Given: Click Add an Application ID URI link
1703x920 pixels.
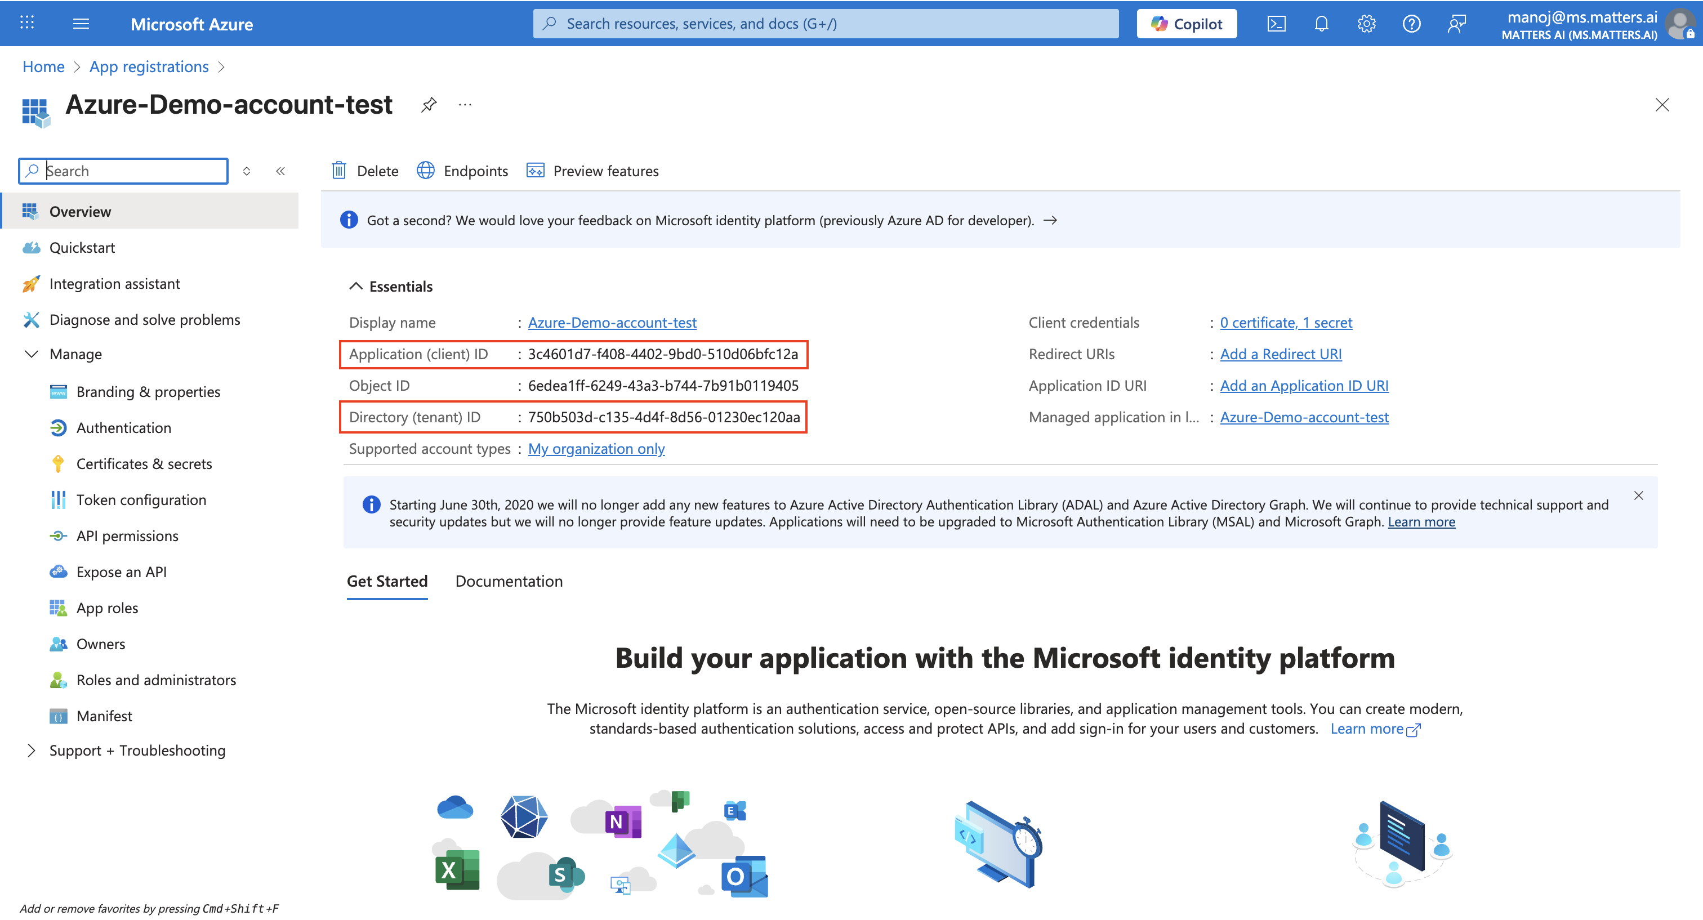Looking at the screenshot, I should pos(1304,386).
